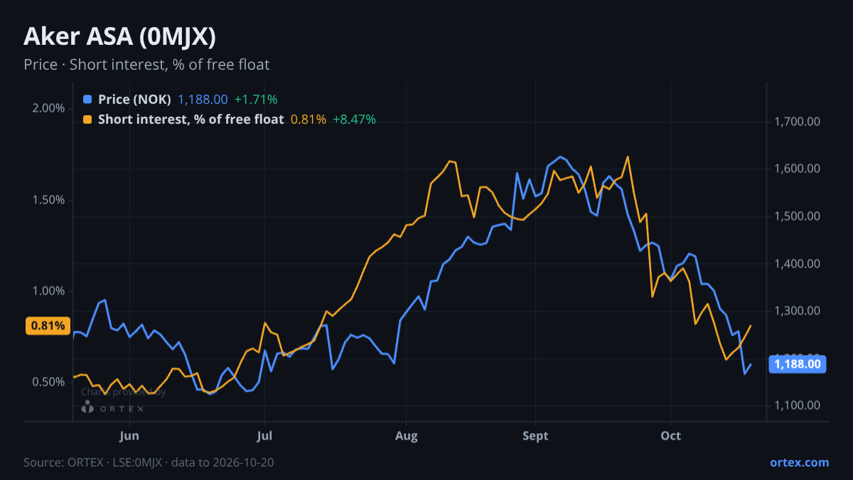The height and width of the screenshot is (480, 853).
Task: Click the orange Short interest legend swatch
Action: (x=87, y=119)
